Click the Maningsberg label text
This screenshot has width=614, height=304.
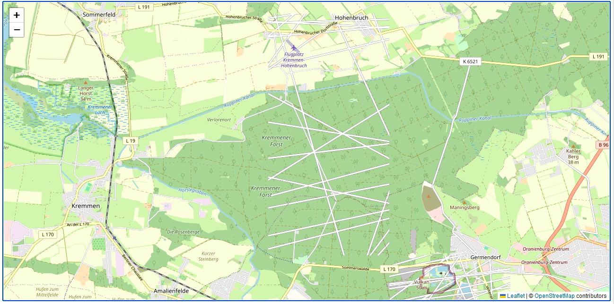(465, 208)
